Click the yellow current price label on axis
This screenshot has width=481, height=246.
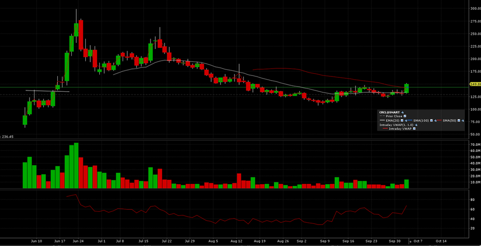click(475, 84)
